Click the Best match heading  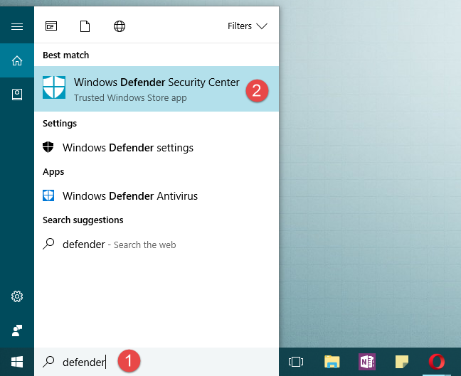tap(66, 55)
